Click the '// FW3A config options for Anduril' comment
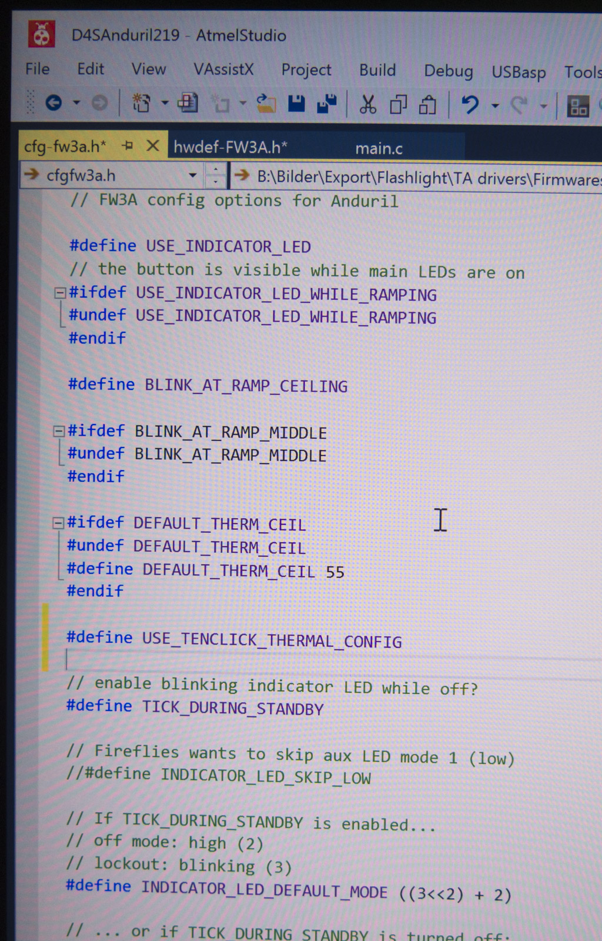 (x=234, y=201)
